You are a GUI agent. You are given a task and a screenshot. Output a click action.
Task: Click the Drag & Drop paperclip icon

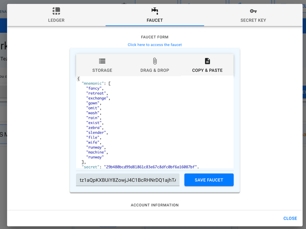point(155,61)
